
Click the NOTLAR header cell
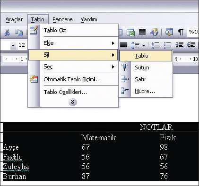point(156,127)
